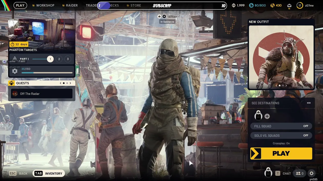Click the T key icon for chat
The height and width of the screenshot is (181, 323).
278,173
